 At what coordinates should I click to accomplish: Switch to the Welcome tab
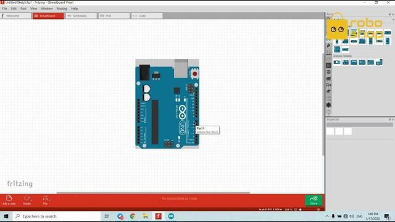15,16
